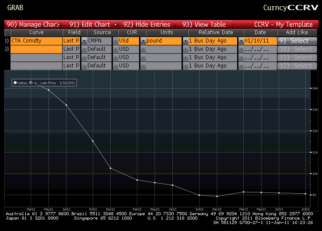This screenshot has width=322, height=231.
Task: Click the 01/10/11 date field
Action: point(260,41)
